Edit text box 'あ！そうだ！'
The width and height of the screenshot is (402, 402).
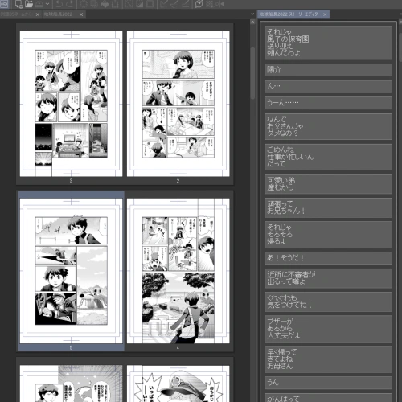328,258
